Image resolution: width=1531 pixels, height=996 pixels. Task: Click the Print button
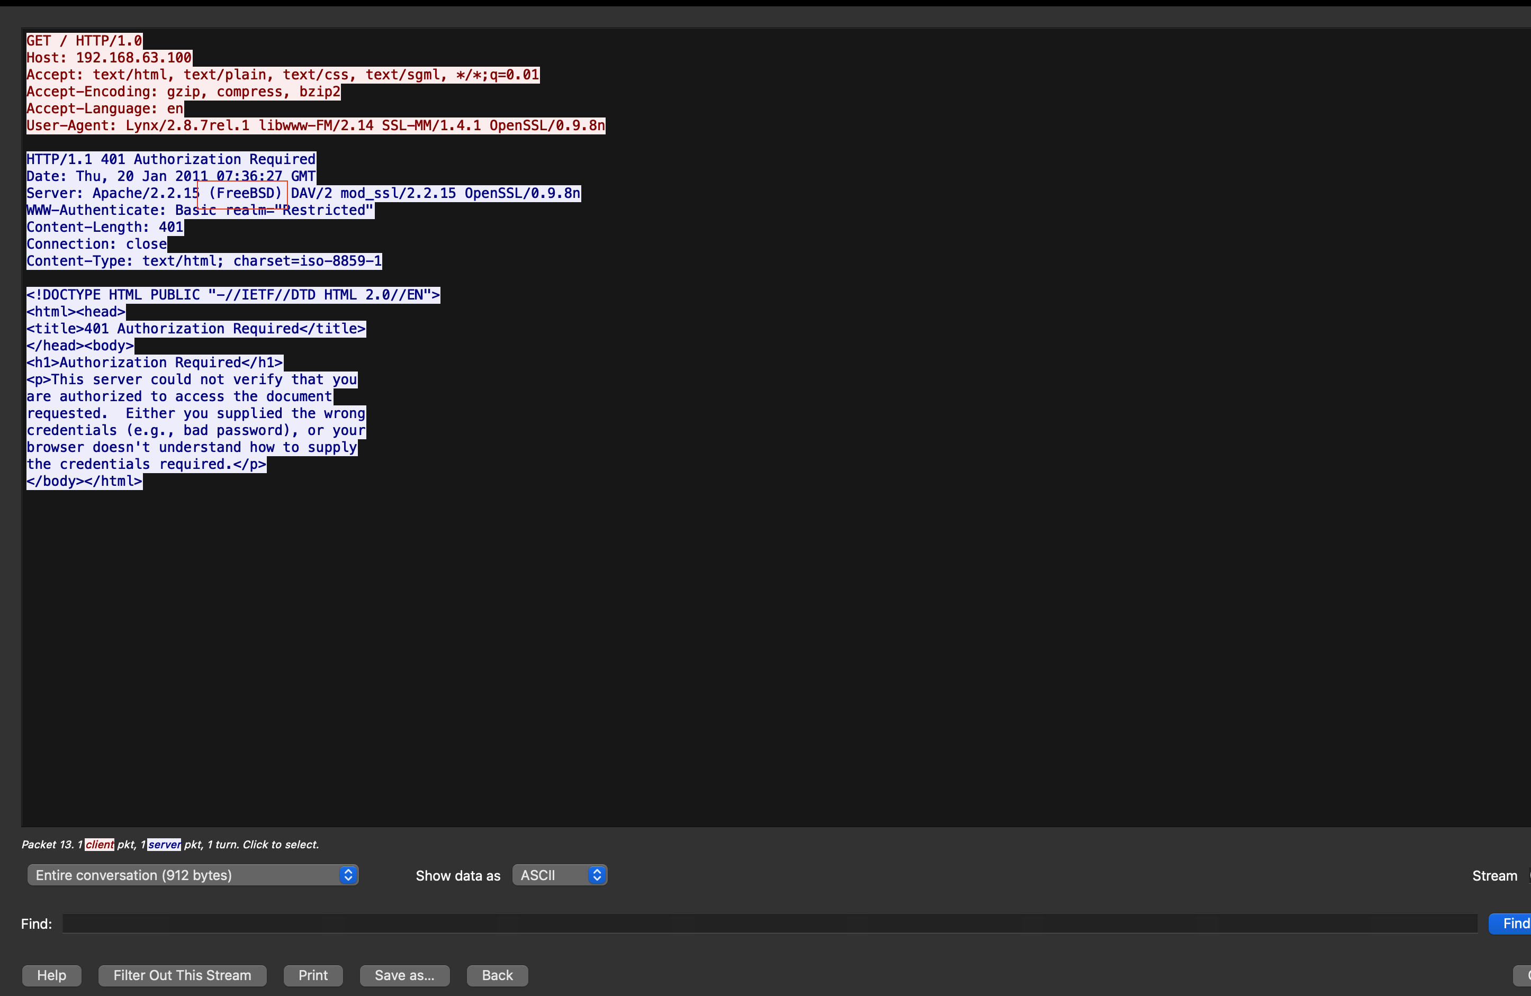[313, 975]
